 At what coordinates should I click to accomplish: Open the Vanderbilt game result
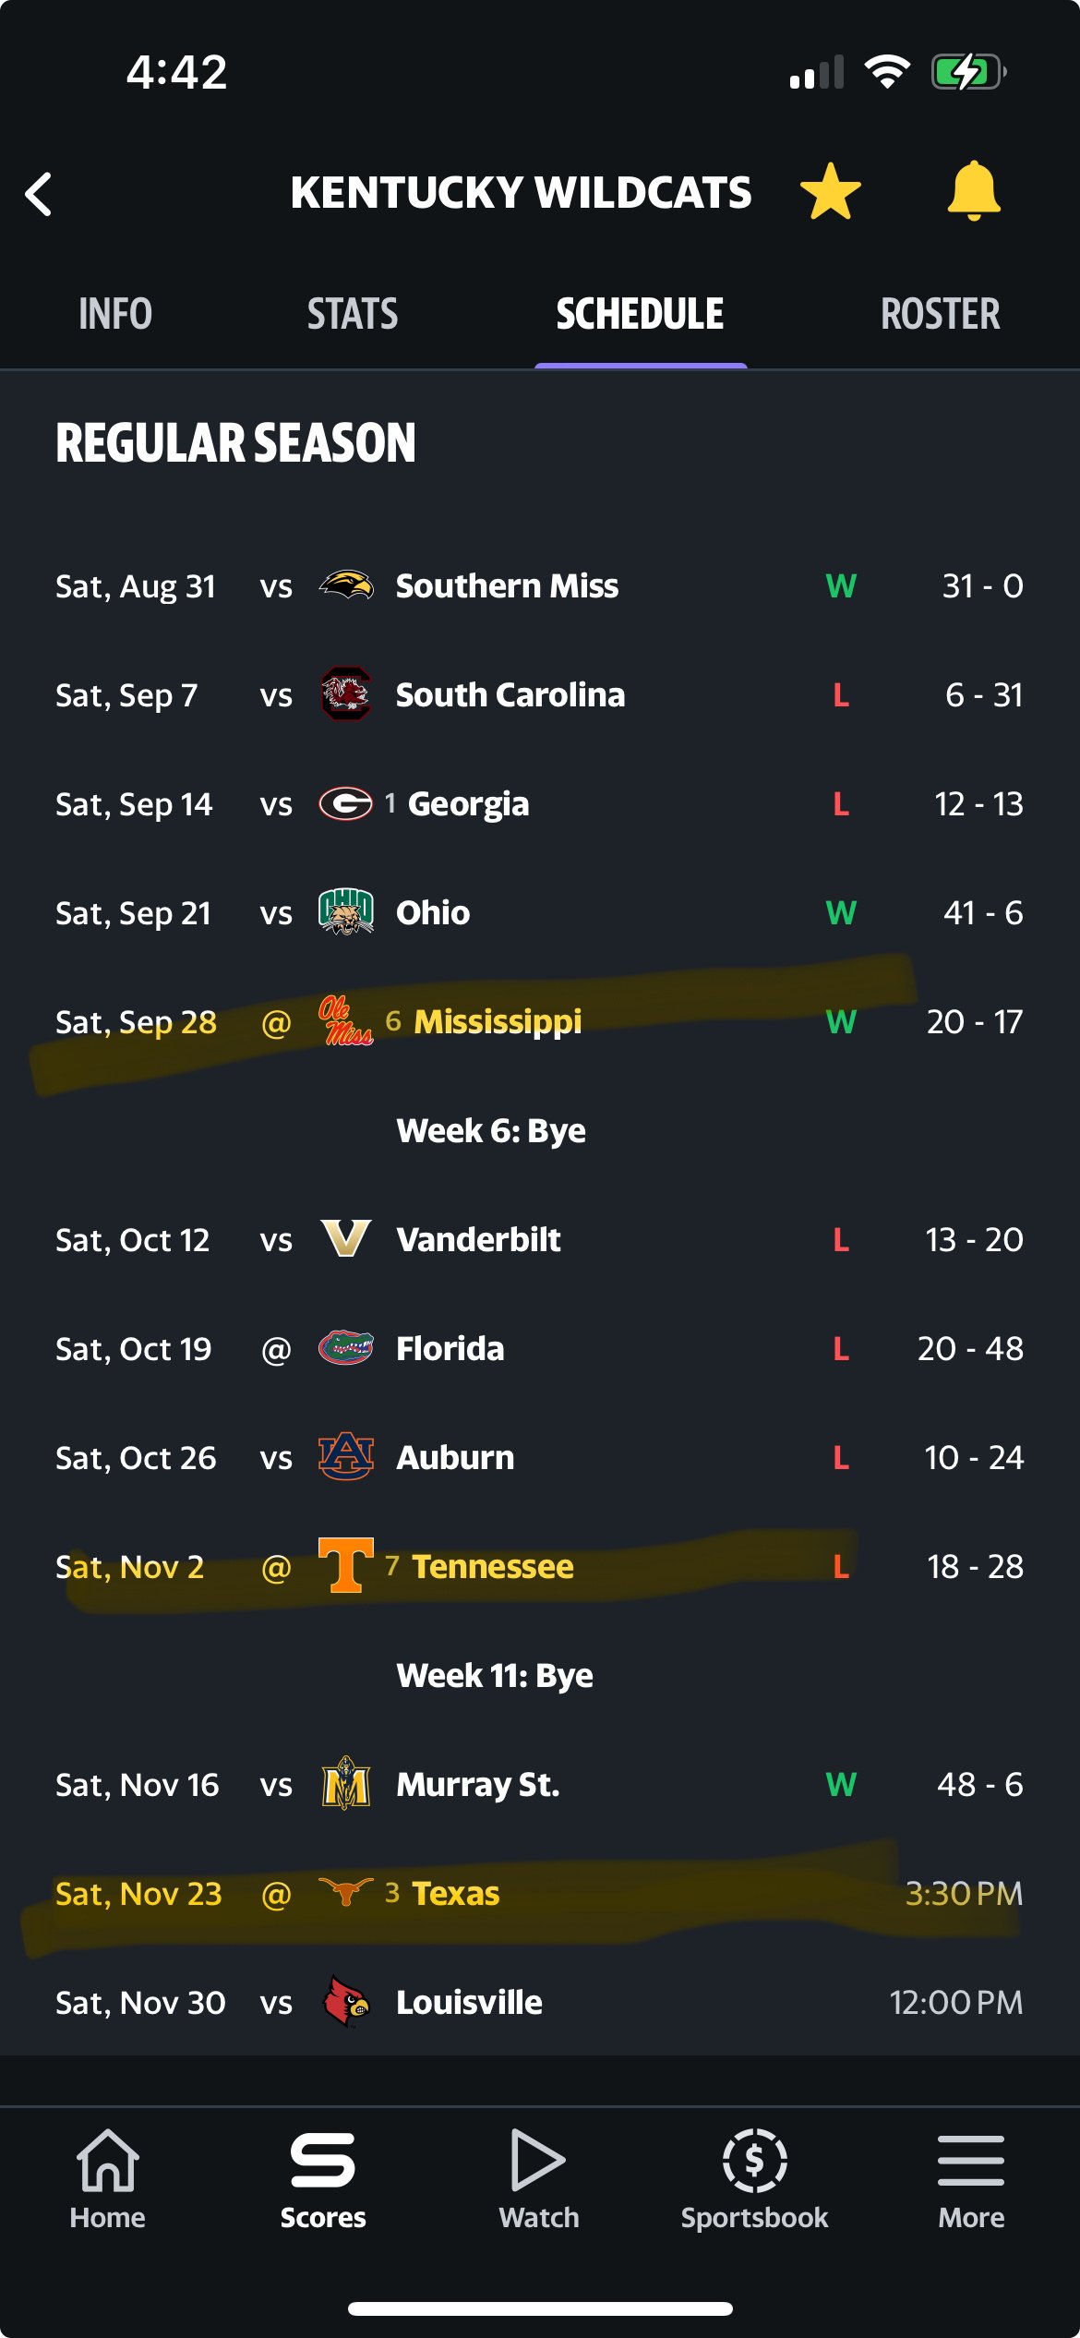(x=974, y=1239)
